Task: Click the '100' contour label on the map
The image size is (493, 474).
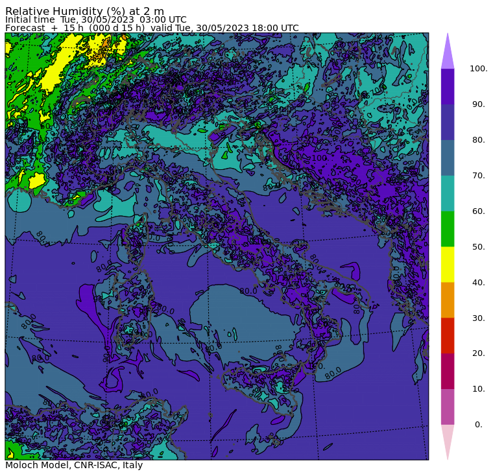Action: (319, 158)
